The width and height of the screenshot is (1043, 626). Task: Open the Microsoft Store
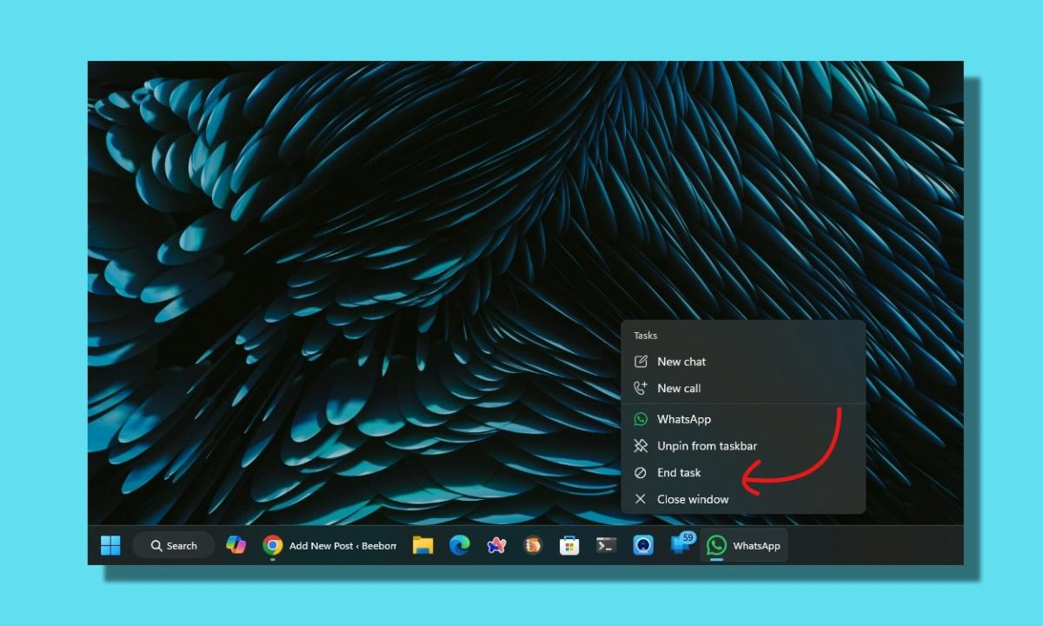(568, 545)
